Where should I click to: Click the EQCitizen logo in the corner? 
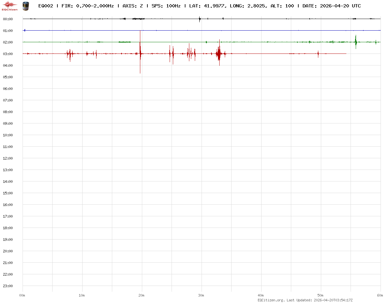(x=10, y=6)
